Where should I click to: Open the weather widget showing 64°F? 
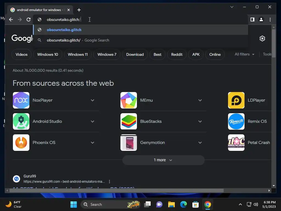pyautogui.click(x=14, y=204)
